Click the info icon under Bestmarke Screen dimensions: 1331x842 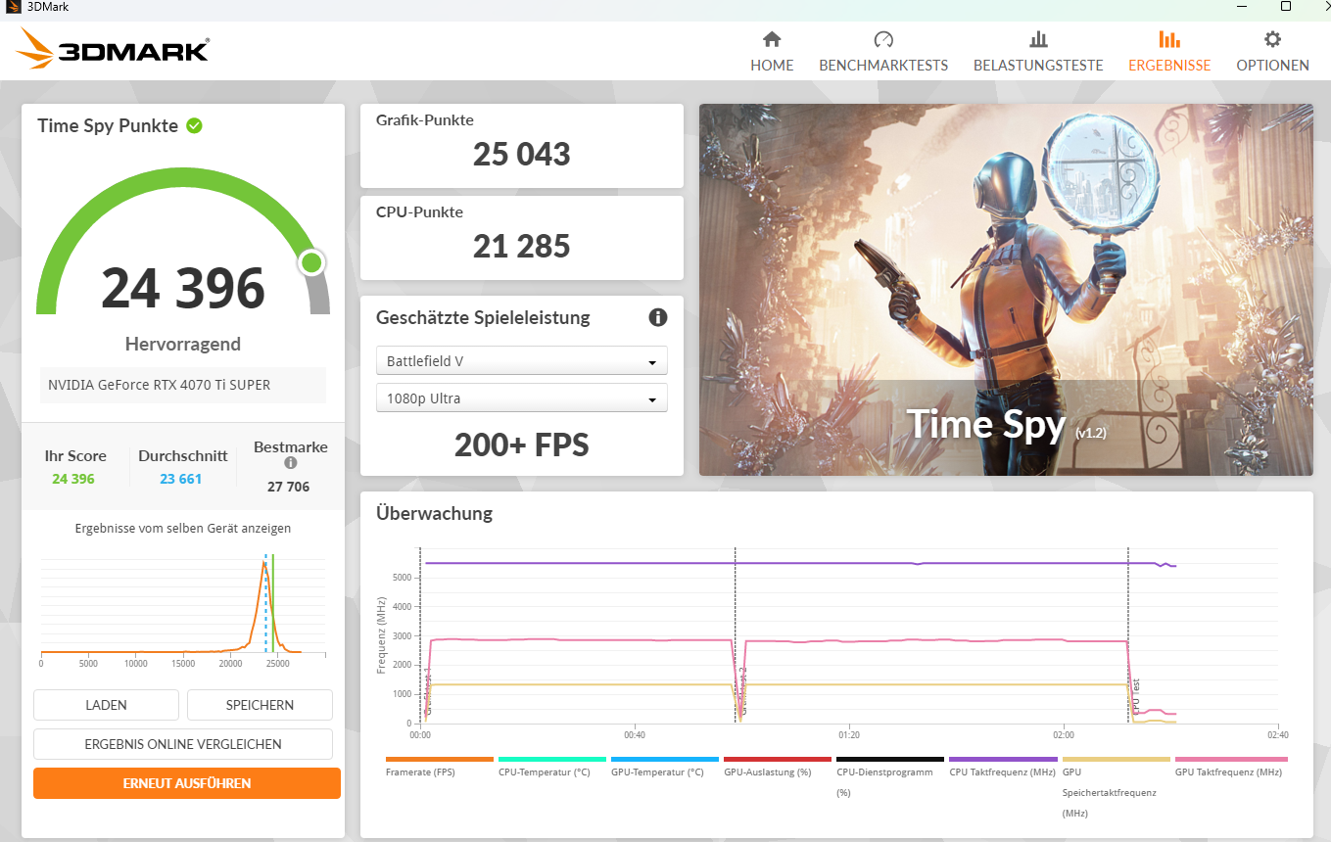291,463
